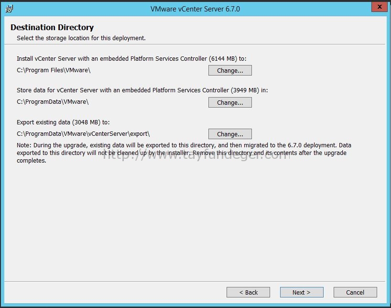Click the VMware vCenter Server 6.7.0 title

point(195,9)
